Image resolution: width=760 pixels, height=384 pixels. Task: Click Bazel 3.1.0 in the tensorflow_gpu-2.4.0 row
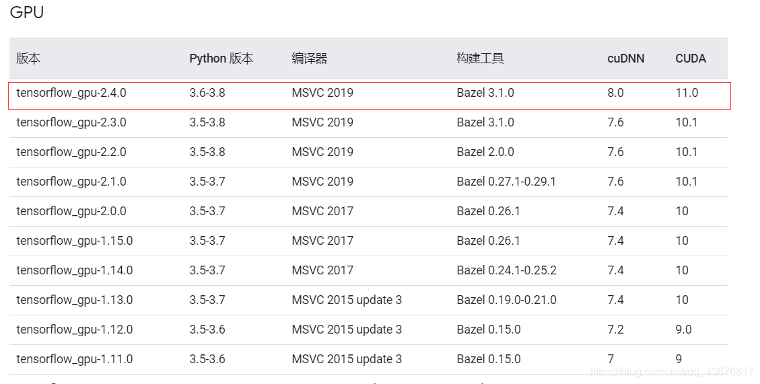click(485, 93)
